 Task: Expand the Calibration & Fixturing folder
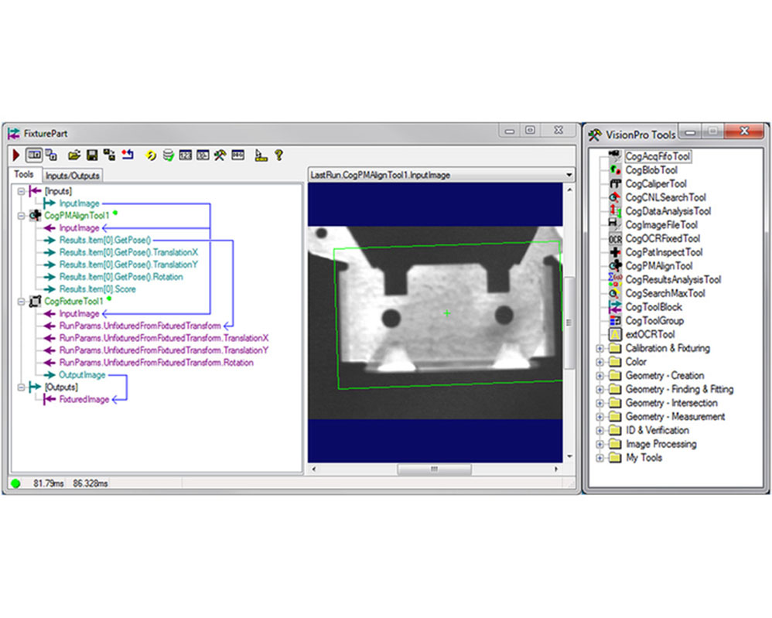[x=599, y=349]
